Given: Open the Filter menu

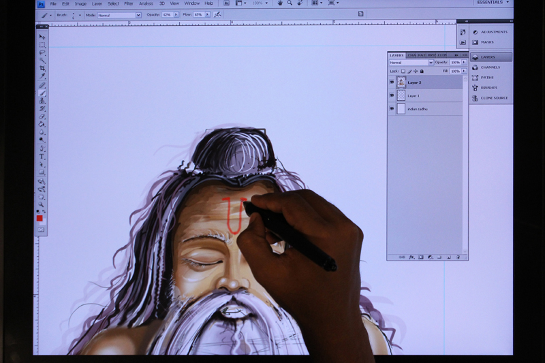Looking at the screenshot, I should tap(128, 3).
